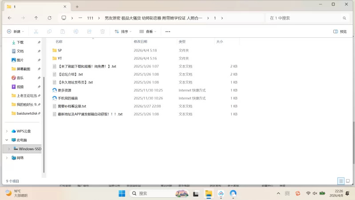This screenshot has height=200, width=355.
Task: Click the Back navigation arrow
Action: (9, 18)
